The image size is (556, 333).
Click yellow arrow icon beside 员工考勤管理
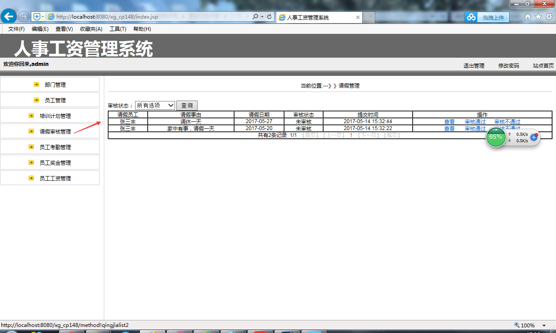31,147
